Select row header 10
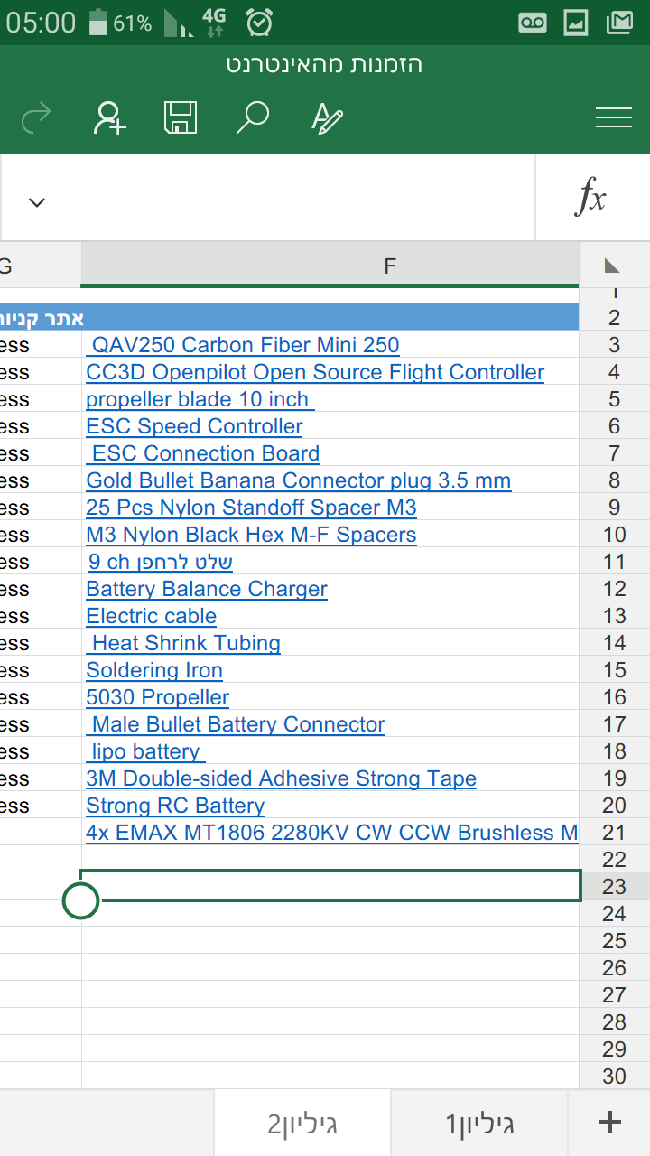The height and width of the screenshot is (1156, 650). point(615,534)
